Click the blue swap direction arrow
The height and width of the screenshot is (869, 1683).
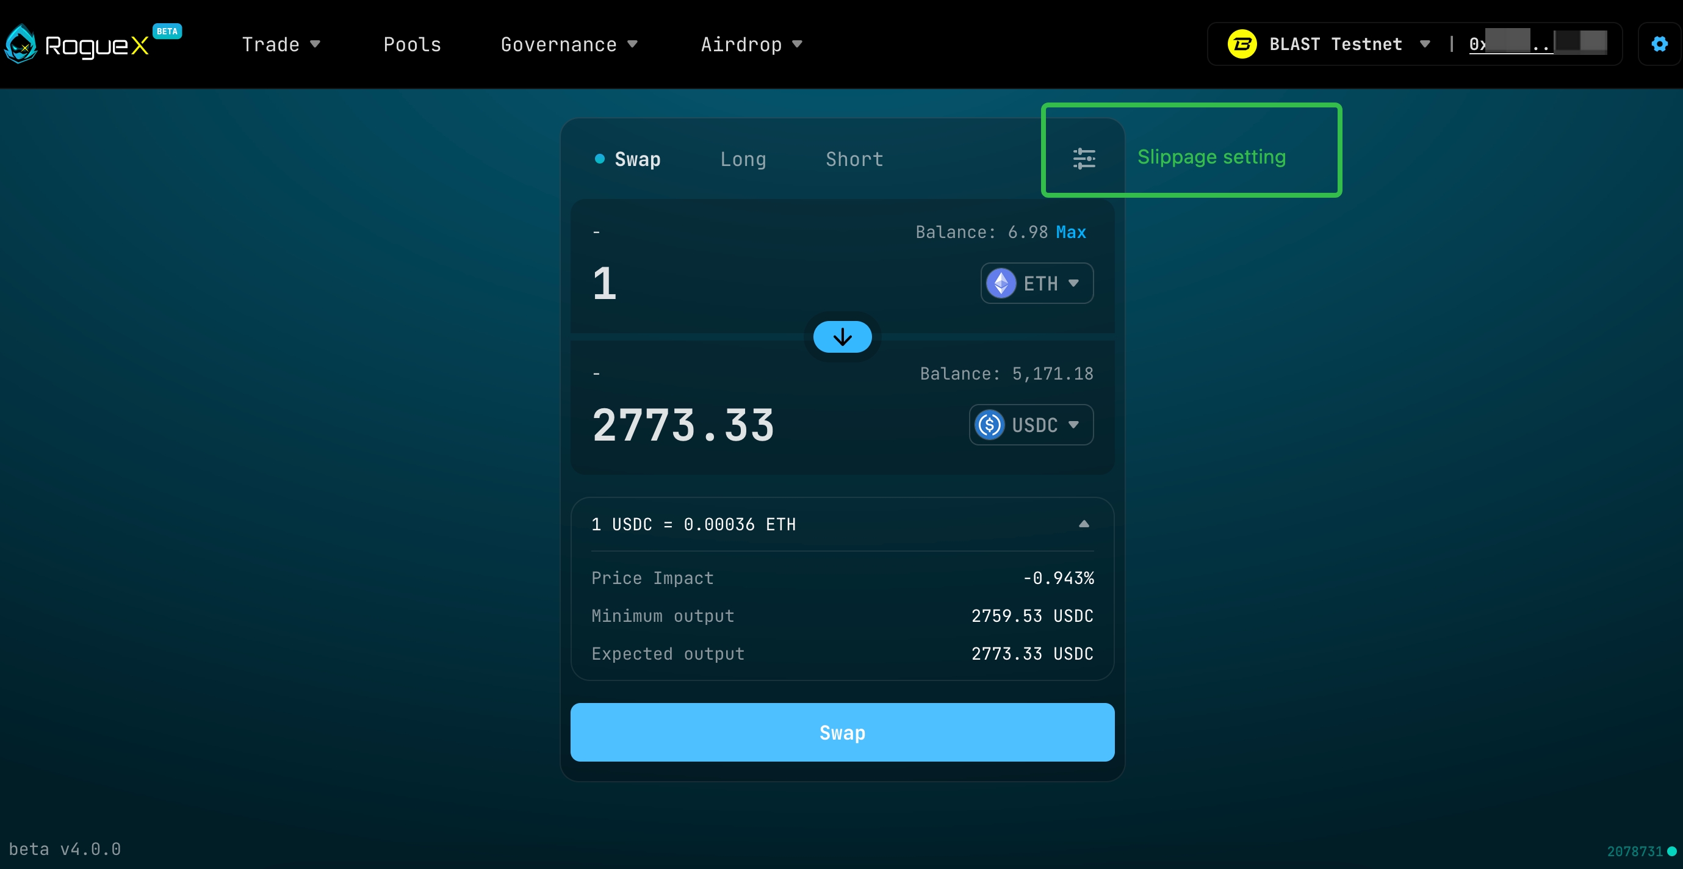click(x=842, y=337)
